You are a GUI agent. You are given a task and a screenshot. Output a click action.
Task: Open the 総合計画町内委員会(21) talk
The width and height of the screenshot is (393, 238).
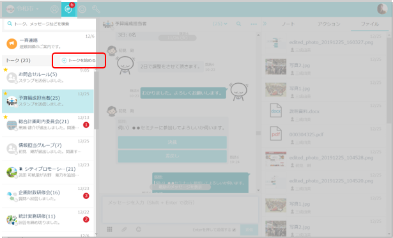click(48, 125)
